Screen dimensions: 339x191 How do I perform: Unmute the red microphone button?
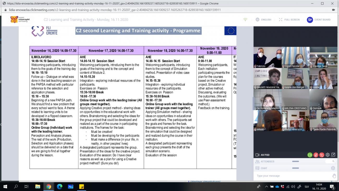click(x=316, y=155)
